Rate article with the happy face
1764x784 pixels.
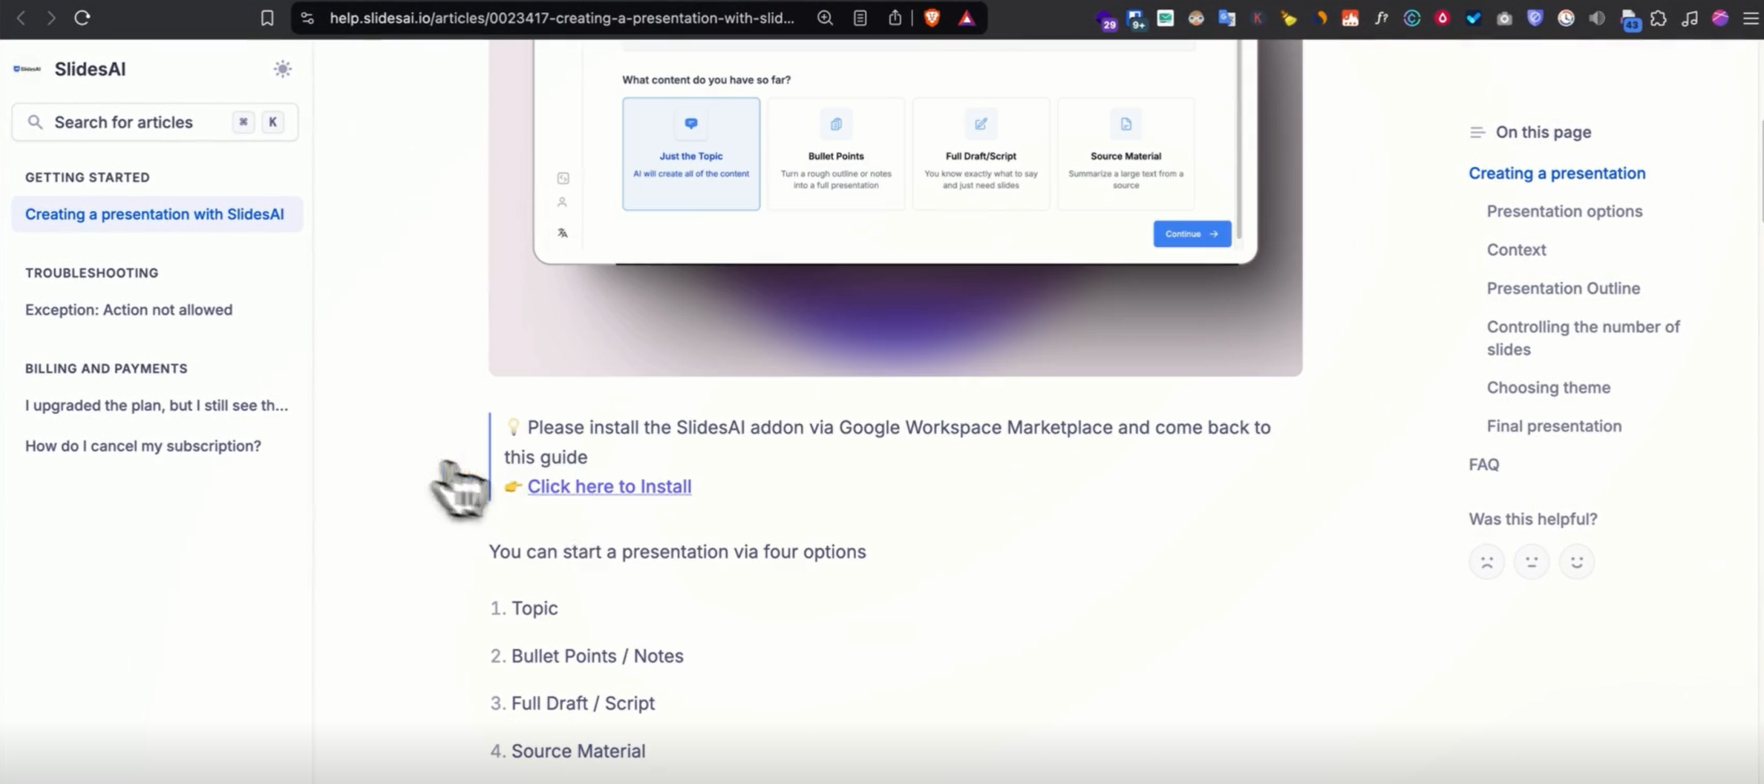coord(1576,562)
